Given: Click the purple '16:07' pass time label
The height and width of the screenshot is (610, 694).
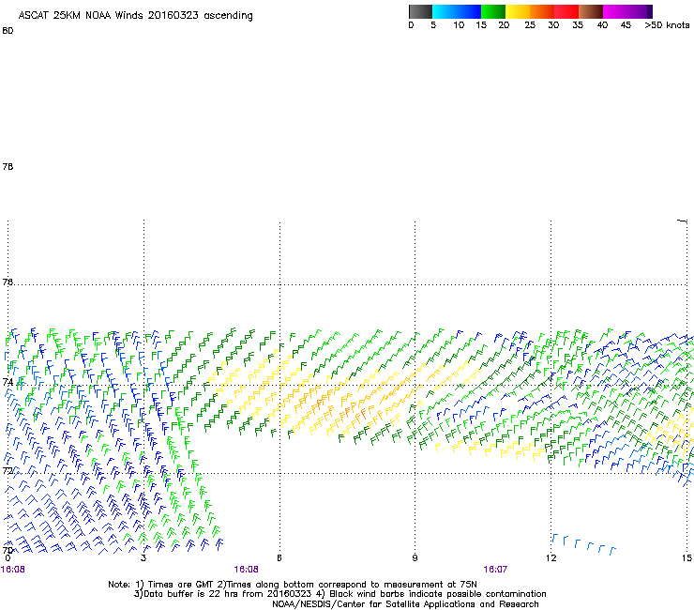Looking at the screenshot, I should tap(495, 570).
